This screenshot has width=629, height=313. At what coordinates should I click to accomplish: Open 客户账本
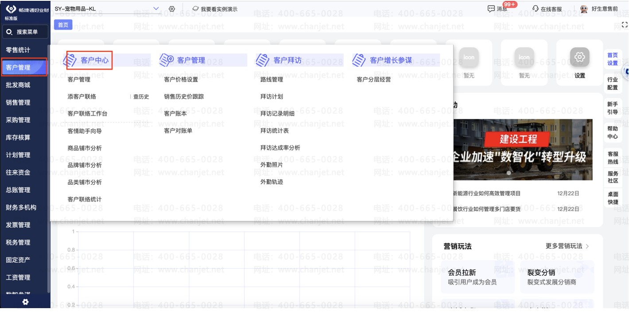(x=175, y=114)
